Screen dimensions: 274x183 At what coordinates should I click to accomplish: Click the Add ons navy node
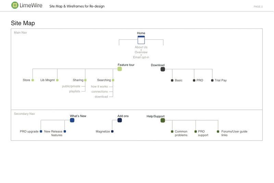tap(120, 120)
